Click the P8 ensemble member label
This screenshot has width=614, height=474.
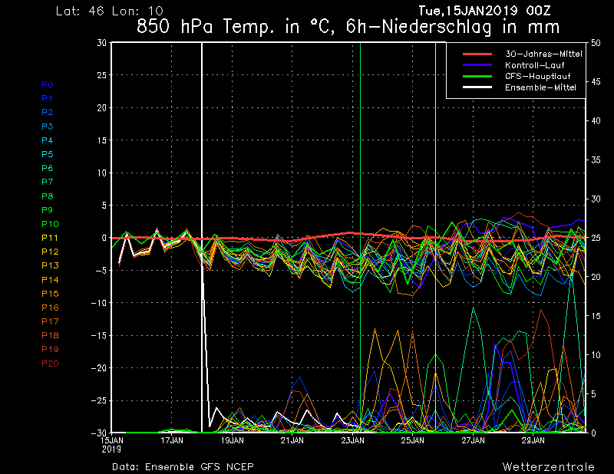(x=48, y=196)
